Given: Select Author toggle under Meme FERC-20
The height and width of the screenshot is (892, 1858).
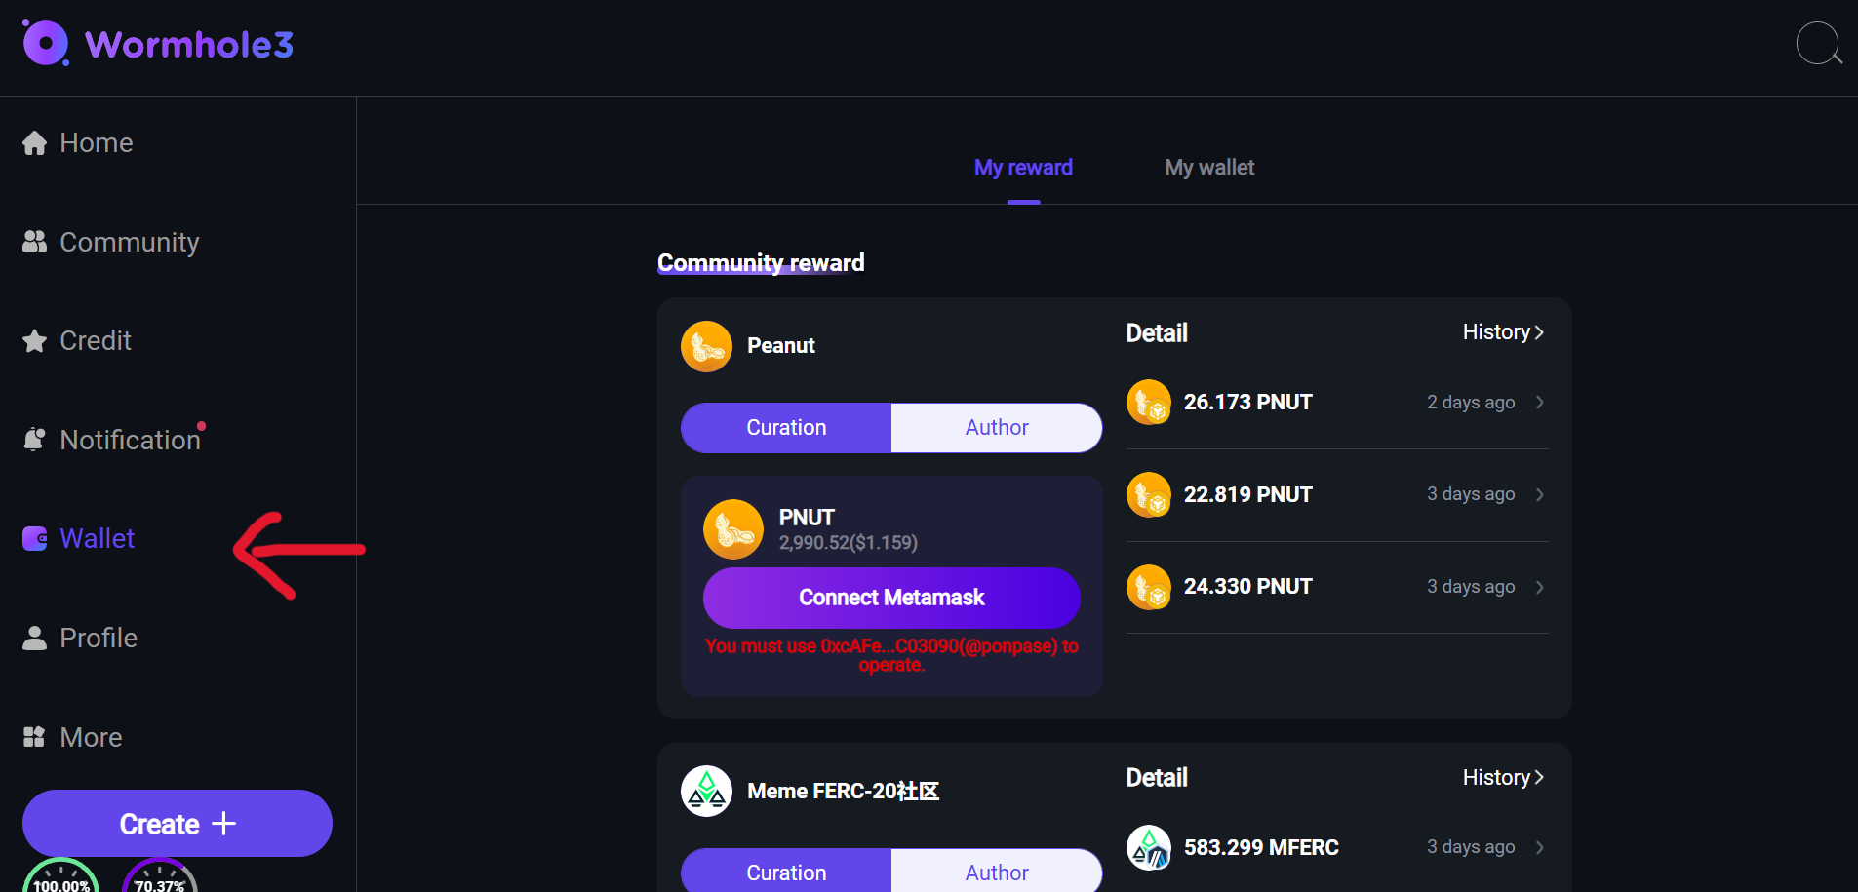Looking at the screenshot, I should tap(996, 872).
